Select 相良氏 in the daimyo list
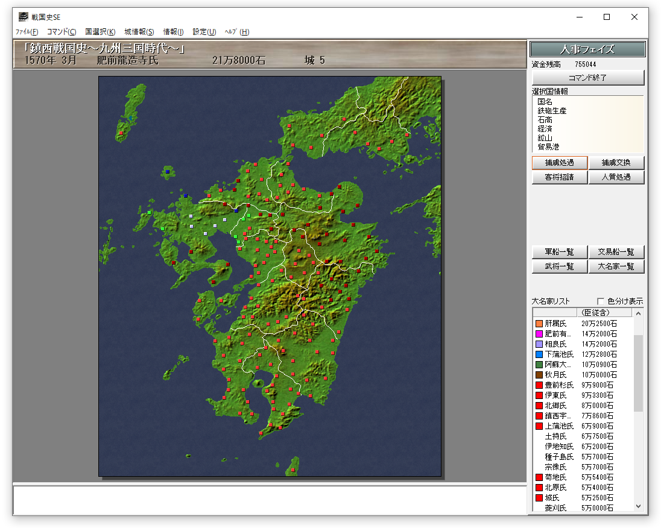Viewport: 661px width, 528px height. point(555,344)
